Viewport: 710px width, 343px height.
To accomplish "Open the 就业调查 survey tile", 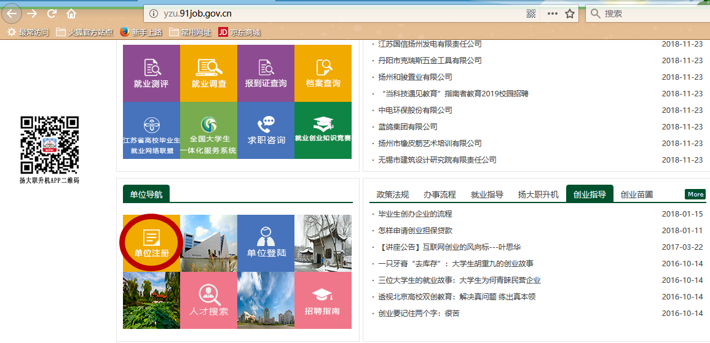I will click(x=208, y=73).
